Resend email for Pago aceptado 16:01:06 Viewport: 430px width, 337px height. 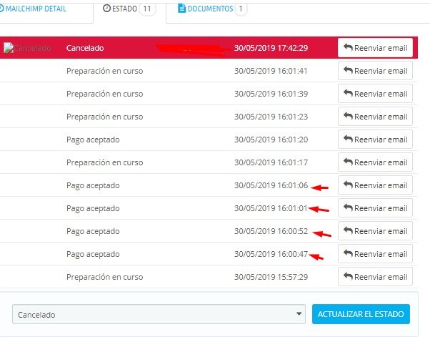pyautogui.click(x=375, y=185)
